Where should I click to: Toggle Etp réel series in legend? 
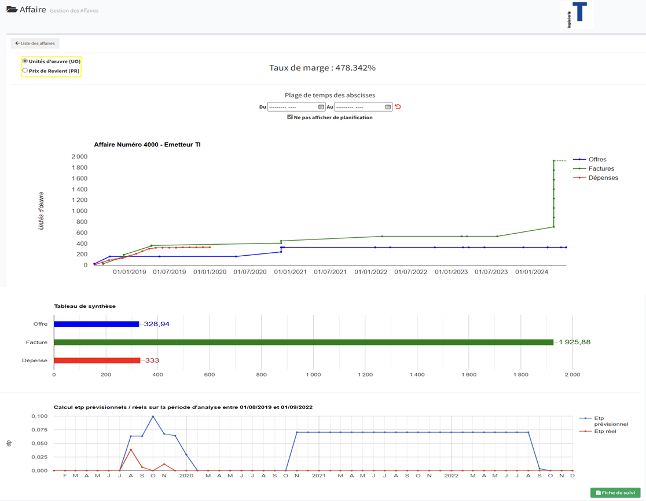point(602,431)
